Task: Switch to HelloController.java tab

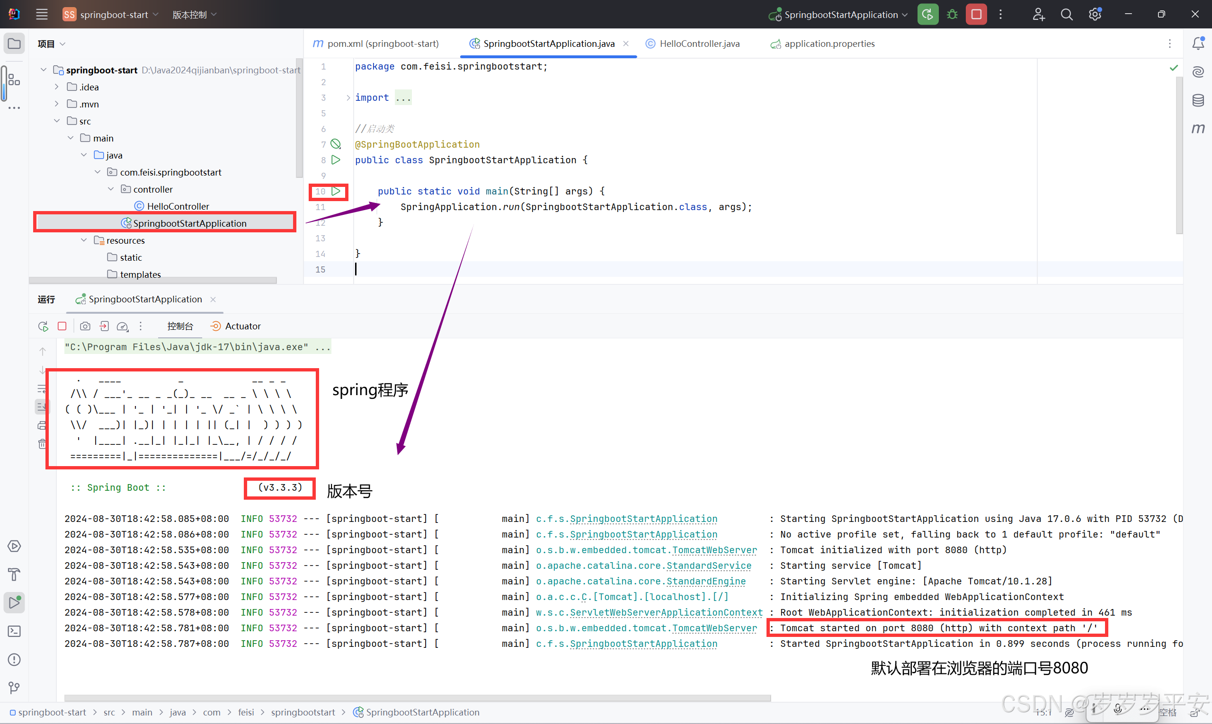Action: point(692,44)
